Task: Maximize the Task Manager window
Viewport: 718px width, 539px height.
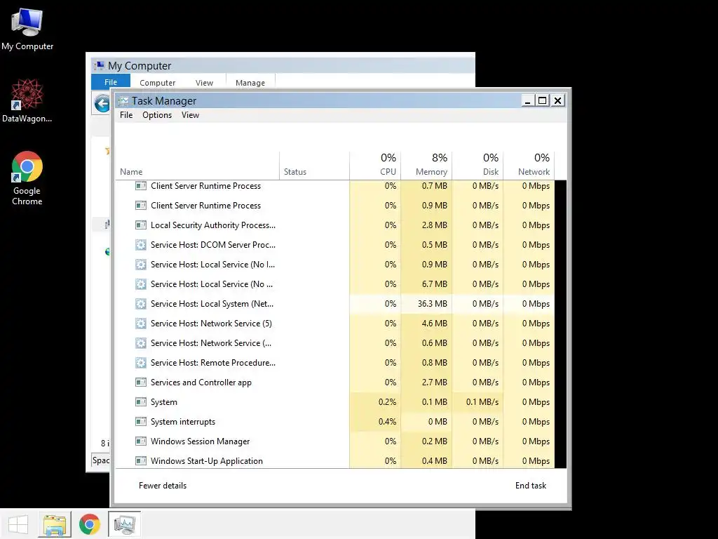Action: click(542, 100)
